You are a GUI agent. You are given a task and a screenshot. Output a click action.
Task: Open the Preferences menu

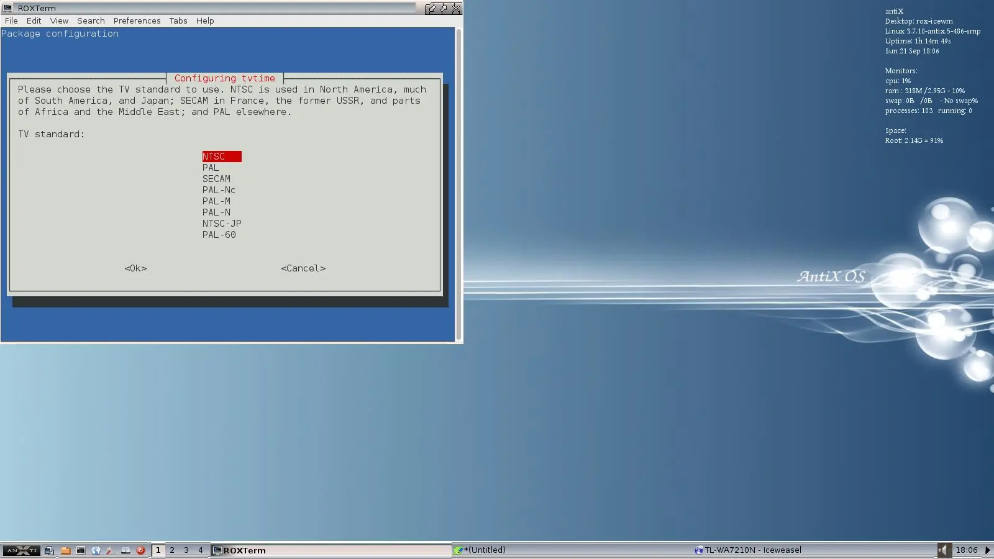[137, 20]
